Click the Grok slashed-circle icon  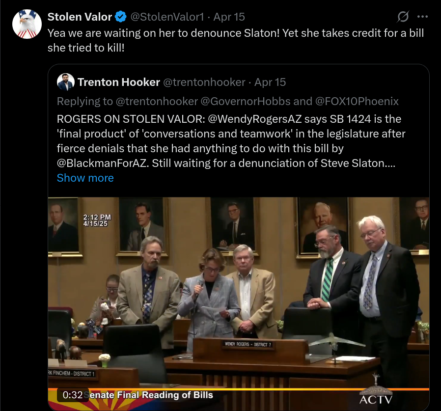pyautogui.click(x=403, y=17)
